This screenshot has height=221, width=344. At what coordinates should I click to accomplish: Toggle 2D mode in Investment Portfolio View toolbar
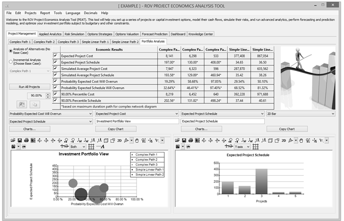point(119,141)
